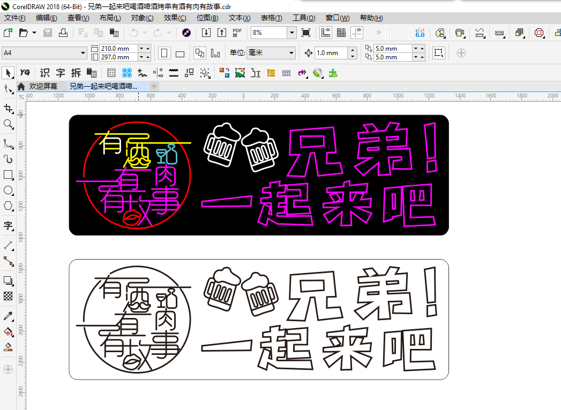Expand the Open recent files arrow
The height and width of the screenshot is (410, 561).
point(34,33)
